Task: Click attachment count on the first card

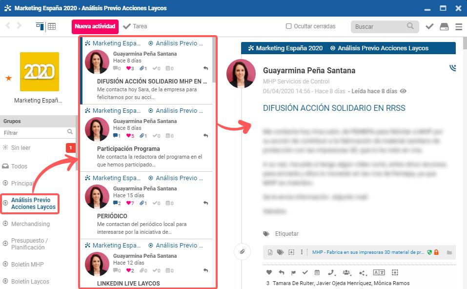Action: tap(143, 68)
